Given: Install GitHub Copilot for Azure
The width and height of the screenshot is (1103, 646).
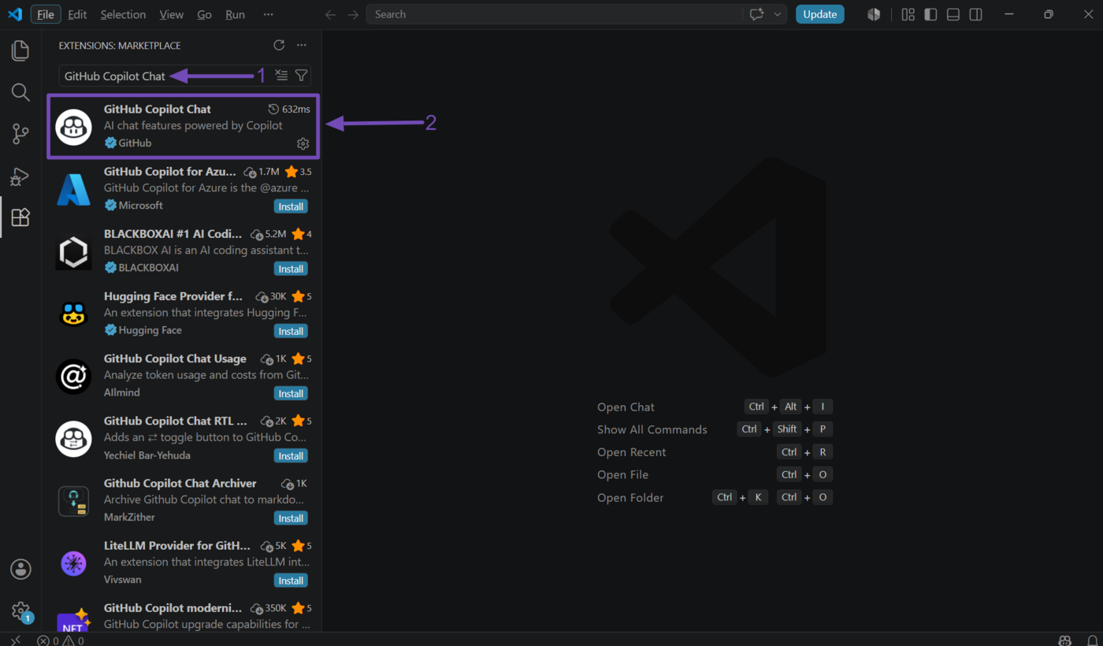Looking at the screenshot, I should (x=291, y=206).
